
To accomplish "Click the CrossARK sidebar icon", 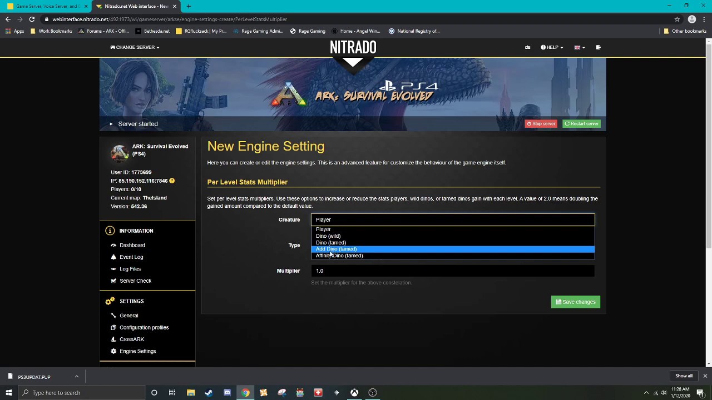I will pyautogui.click(x=113, y=339).
